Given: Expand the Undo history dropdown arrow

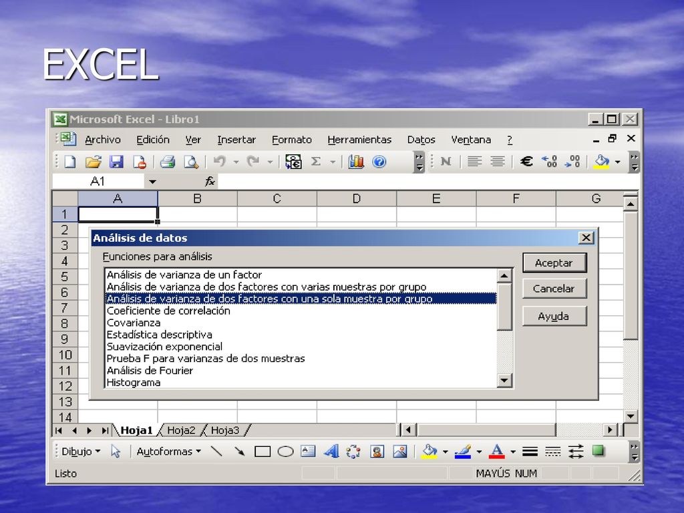Looking at the screenshot, I should click(x=236, y=162).
